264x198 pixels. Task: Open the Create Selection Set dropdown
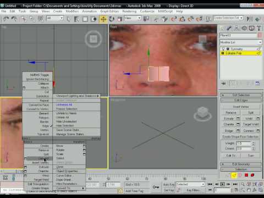[x=228, y=18]
